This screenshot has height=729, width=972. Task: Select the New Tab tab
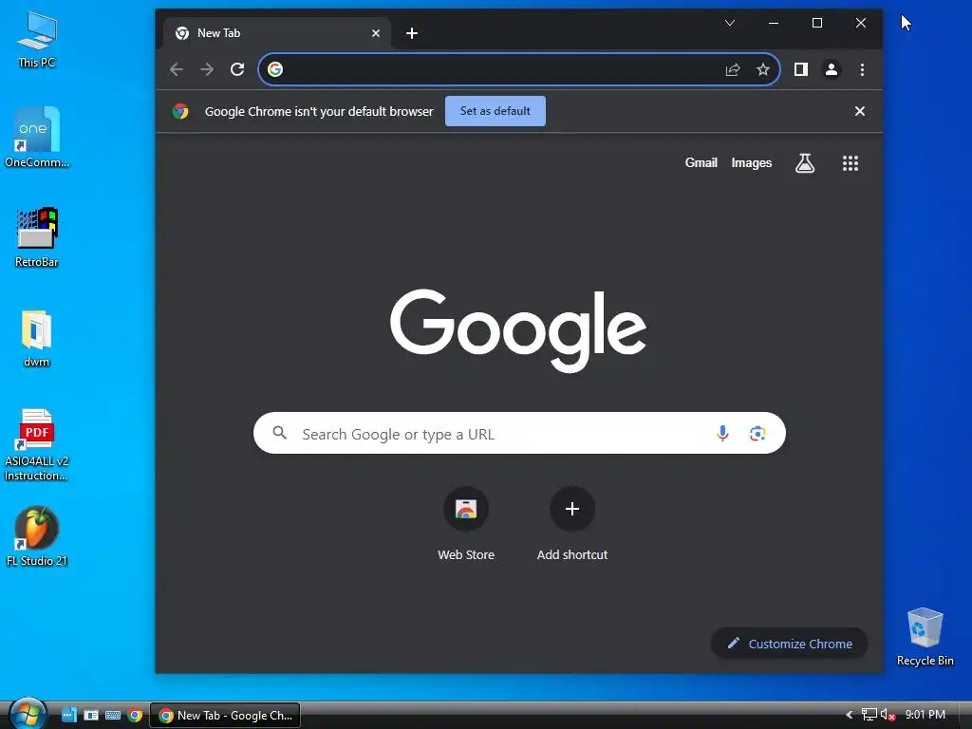[277, 33]
